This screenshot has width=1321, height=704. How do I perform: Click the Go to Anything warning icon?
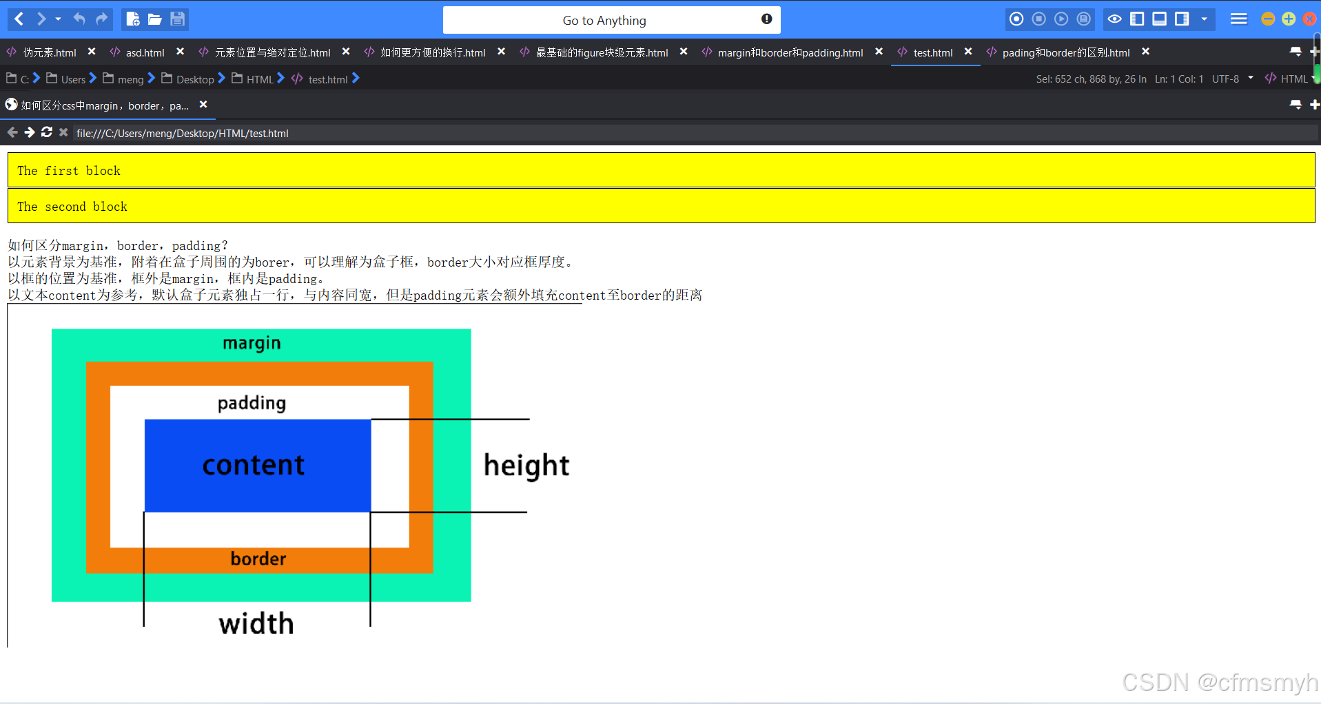pos(766,19)
